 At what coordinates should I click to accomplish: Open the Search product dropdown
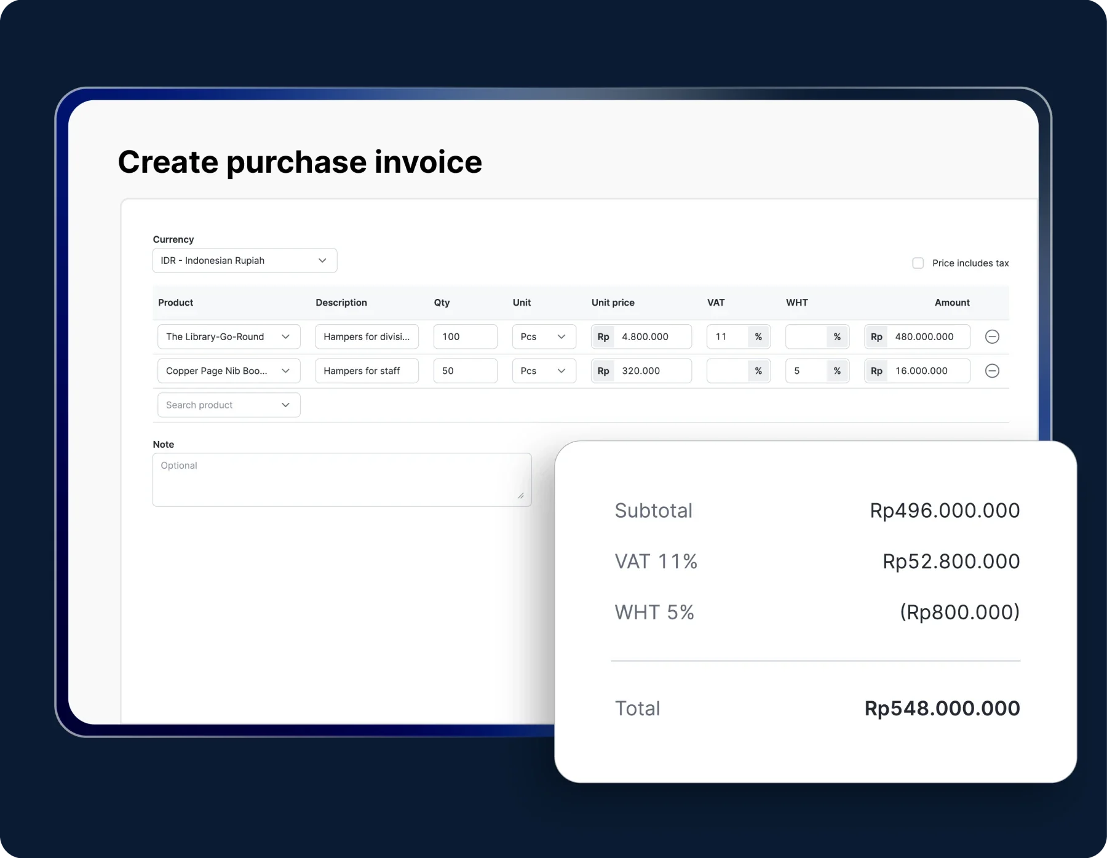(x=228, y=405)
